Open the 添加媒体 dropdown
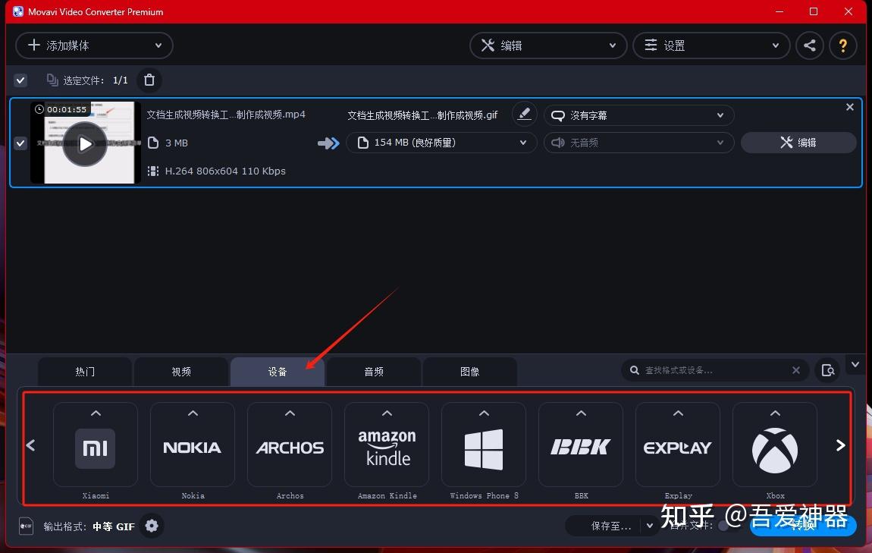Screen dimensions: 872x553 tap(94, 46)
